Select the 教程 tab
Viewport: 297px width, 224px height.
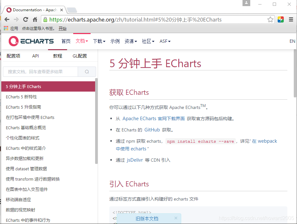coord(58,56)
